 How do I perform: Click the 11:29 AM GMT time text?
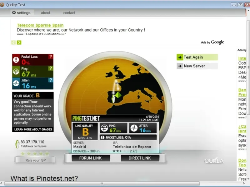pos(149,120)
